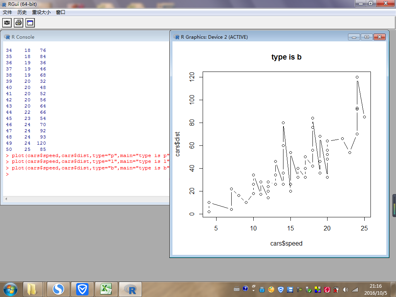
Task: Click the 'type is b' plot title
Action: [287, 57]
